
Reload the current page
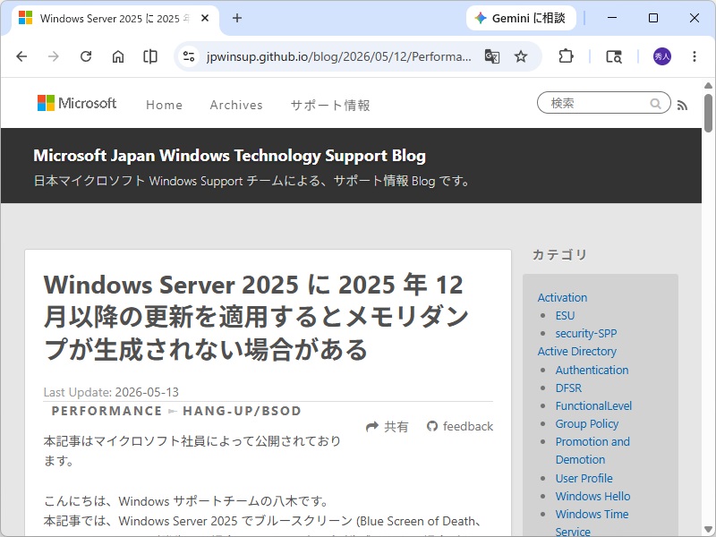point(86,56)
